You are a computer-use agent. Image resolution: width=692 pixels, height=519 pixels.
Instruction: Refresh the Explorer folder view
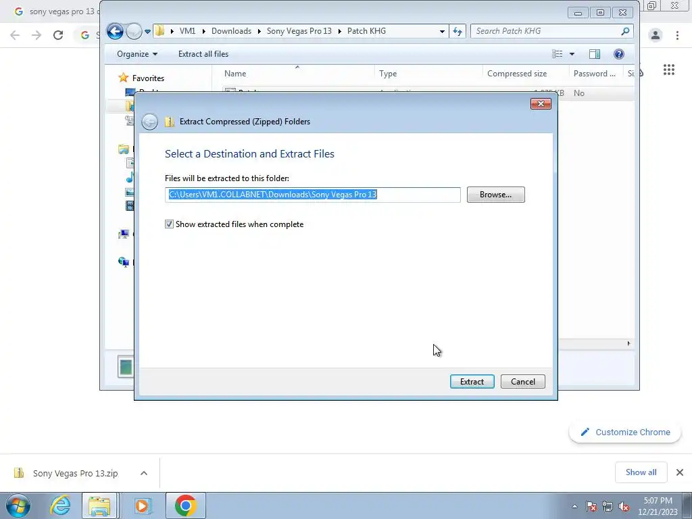pos(458,31)
